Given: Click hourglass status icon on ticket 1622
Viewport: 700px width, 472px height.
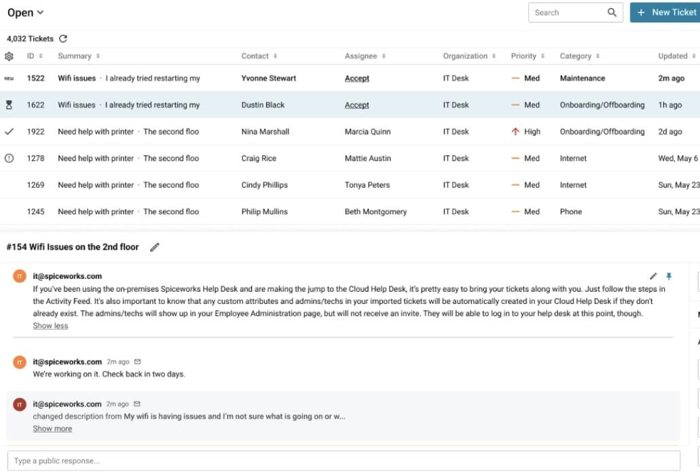Looking at the screenshot, I should tap(9, 105).
